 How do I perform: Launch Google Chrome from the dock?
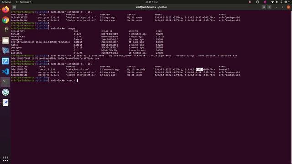[5, 20]
